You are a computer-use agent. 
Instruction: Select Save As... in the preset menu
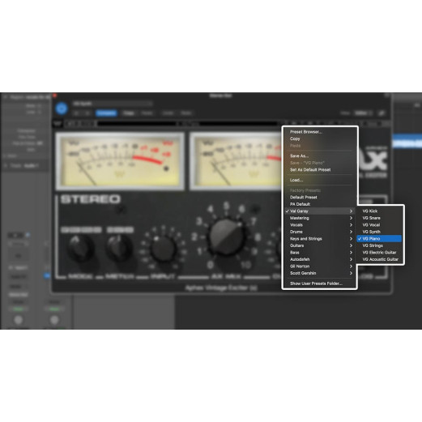click(x=299, y=156)
